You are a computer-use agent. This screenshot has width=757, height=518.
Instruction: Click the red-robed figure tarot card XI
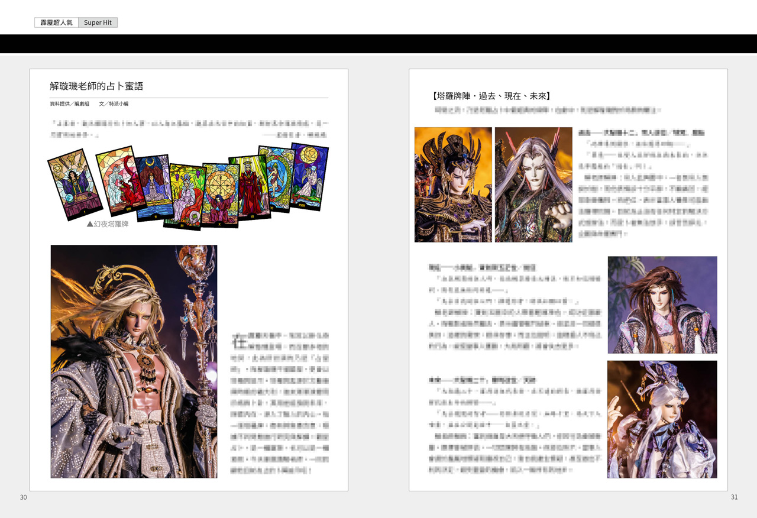point(250,187)
